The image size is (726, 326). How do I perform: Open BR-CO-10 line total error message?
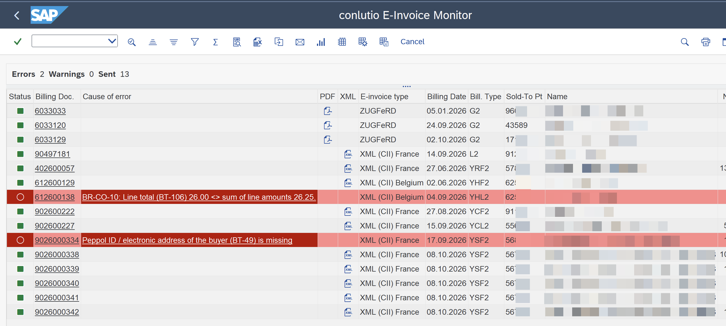coord(199,197)
